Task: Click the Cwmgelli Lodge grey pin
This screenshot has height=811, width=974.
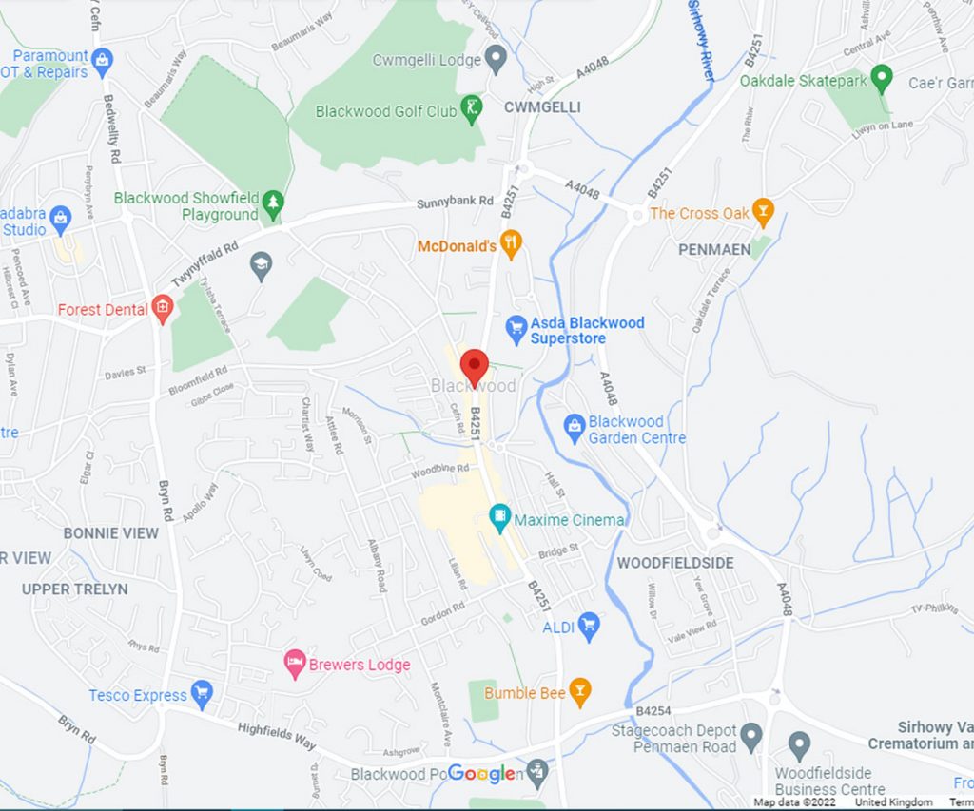Action: point(496,60)
